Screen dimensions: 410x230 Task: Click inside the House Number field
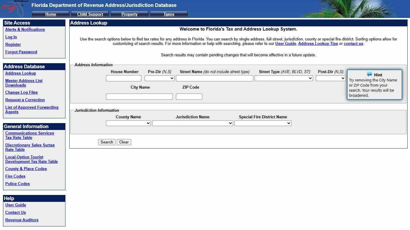pos(123,78)
